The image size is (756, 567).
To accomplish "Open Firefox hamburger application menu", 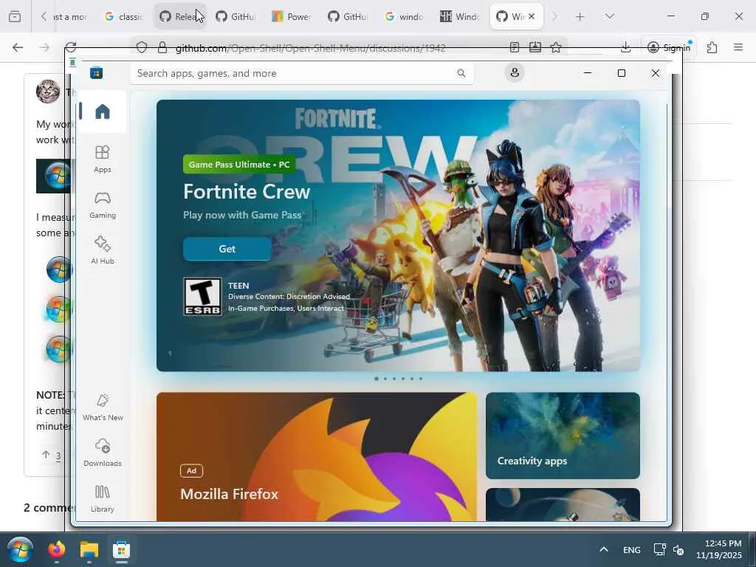I will click(x=738, y=47).
